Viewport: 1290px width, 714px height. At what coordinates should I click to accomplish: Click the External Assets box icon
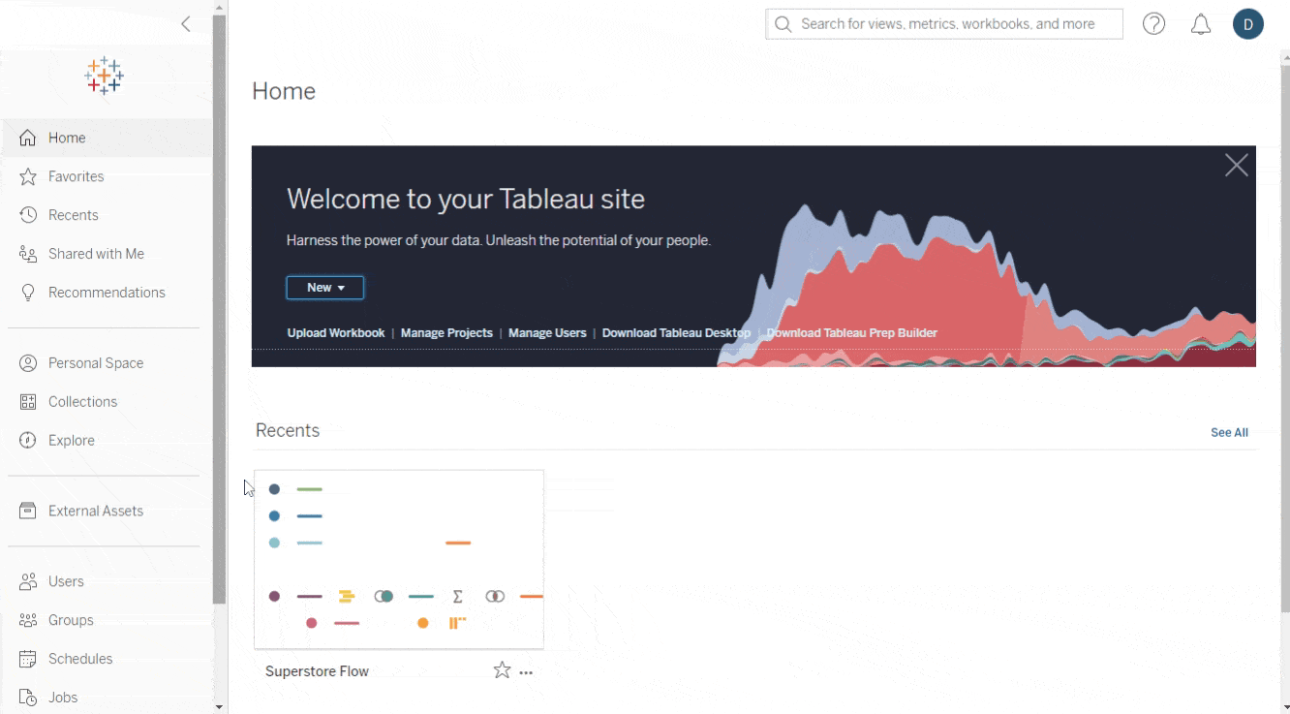point(28,511)
